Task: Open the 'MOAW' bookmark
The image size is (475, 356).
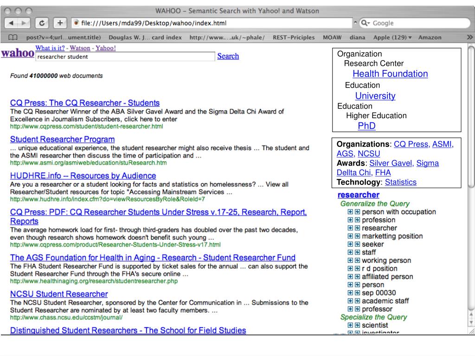Action: (332, 37)
